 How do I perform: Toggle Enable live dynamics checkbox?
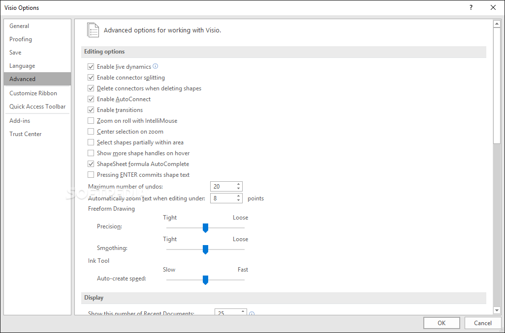click(91, 66)
